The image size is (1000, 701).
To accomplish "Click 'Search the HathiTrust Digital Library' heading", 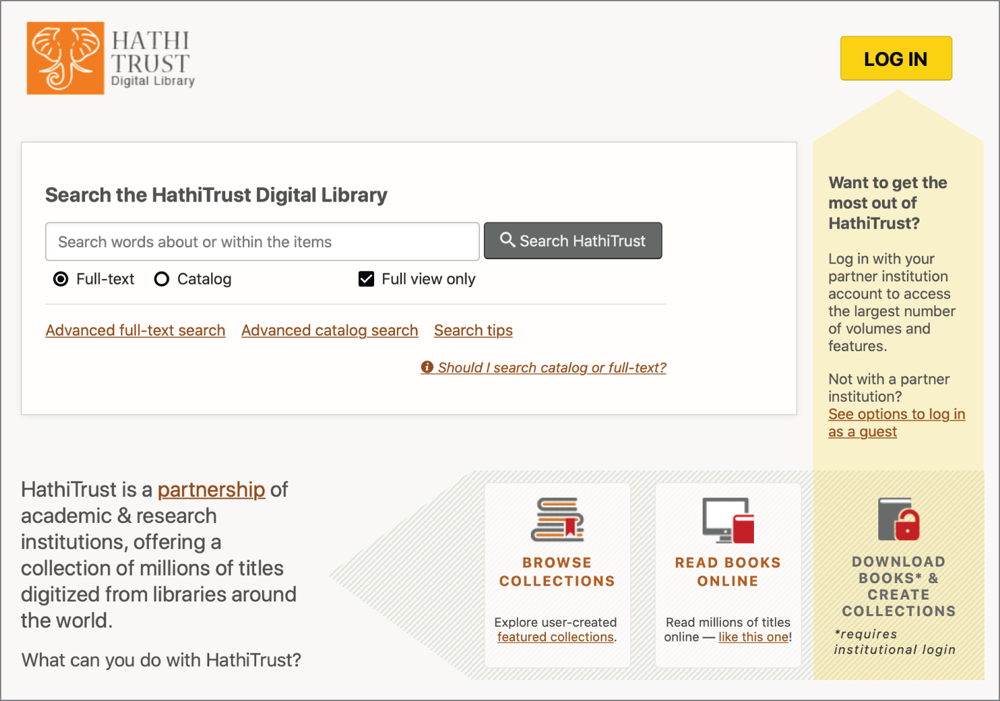I will pyautogui.click(x=216, y=195).
